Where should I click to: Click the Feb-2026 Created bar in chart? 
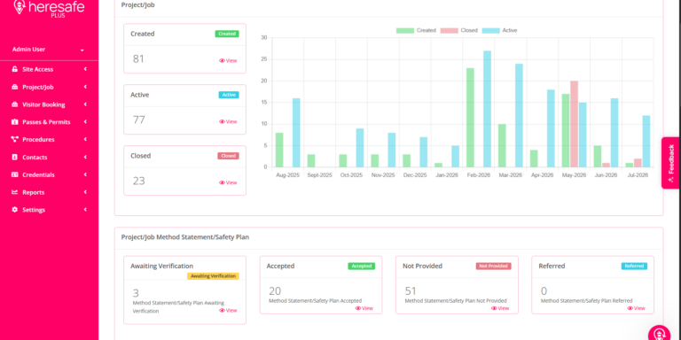coord(470,118)
